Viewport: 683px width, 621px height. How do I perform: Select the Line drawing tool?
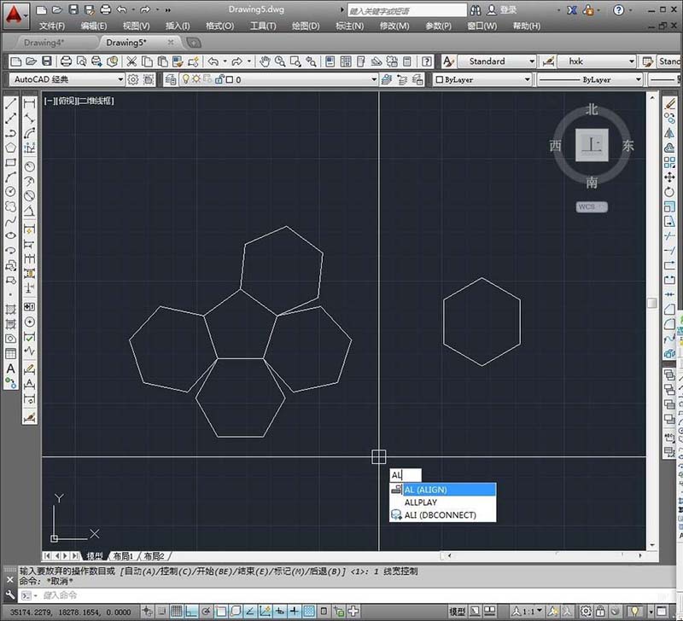[x=11, y=104]
